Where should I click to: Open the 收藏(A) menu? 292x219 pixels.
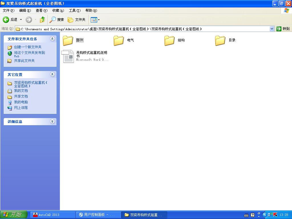58,11
